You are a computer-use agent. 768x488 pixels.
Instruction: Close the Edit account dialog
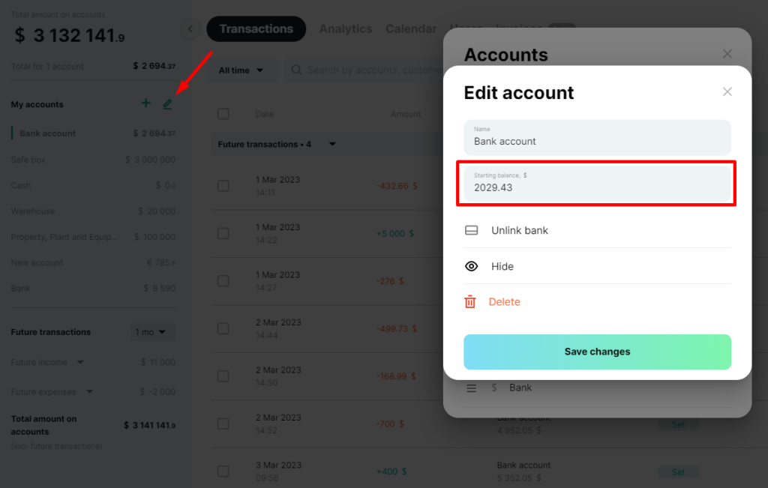[x=727, y=92]
